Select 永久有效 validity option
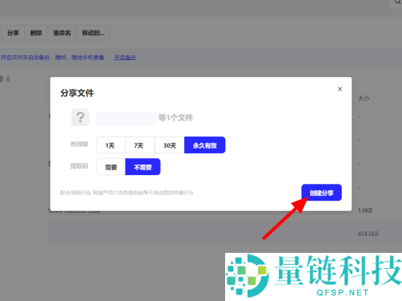The width and height of the screenshot is (402, 301). [205, 145]
